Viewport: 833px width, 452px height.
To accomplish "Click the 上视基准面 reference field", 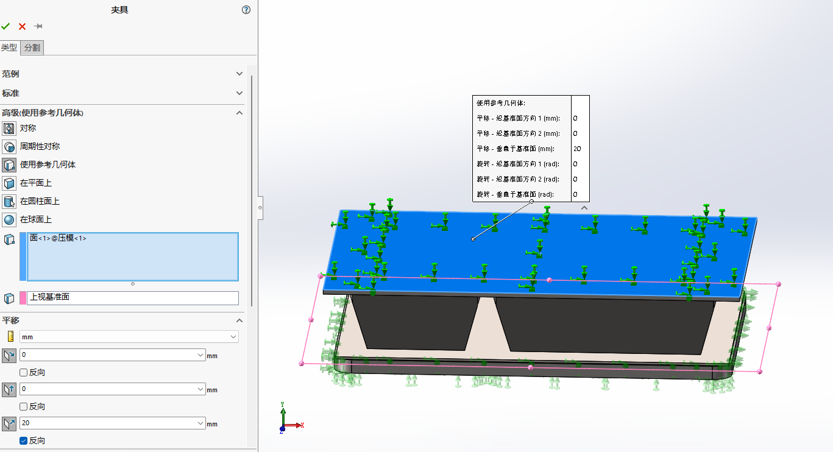I will (x=133, y=298).
